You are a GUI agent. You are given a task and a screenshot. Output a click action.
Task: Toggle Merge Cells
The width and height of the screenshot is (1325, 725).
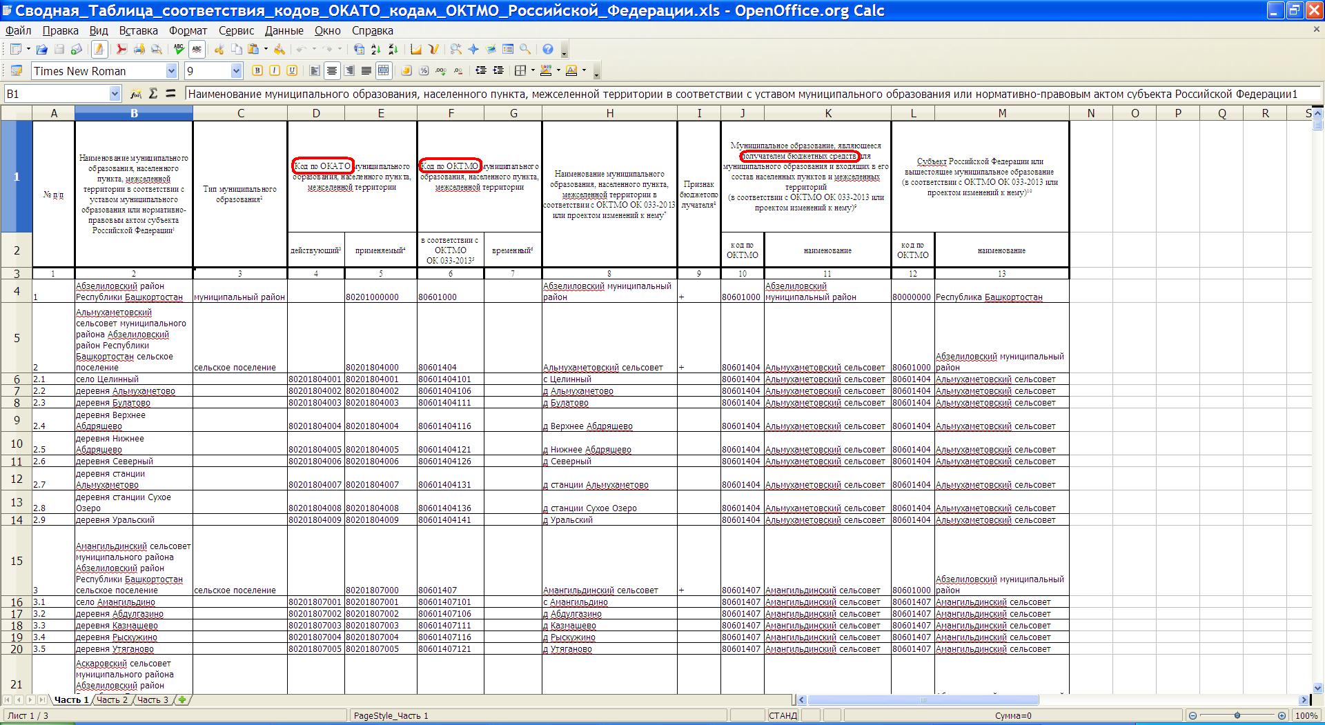tap(384, 70)
